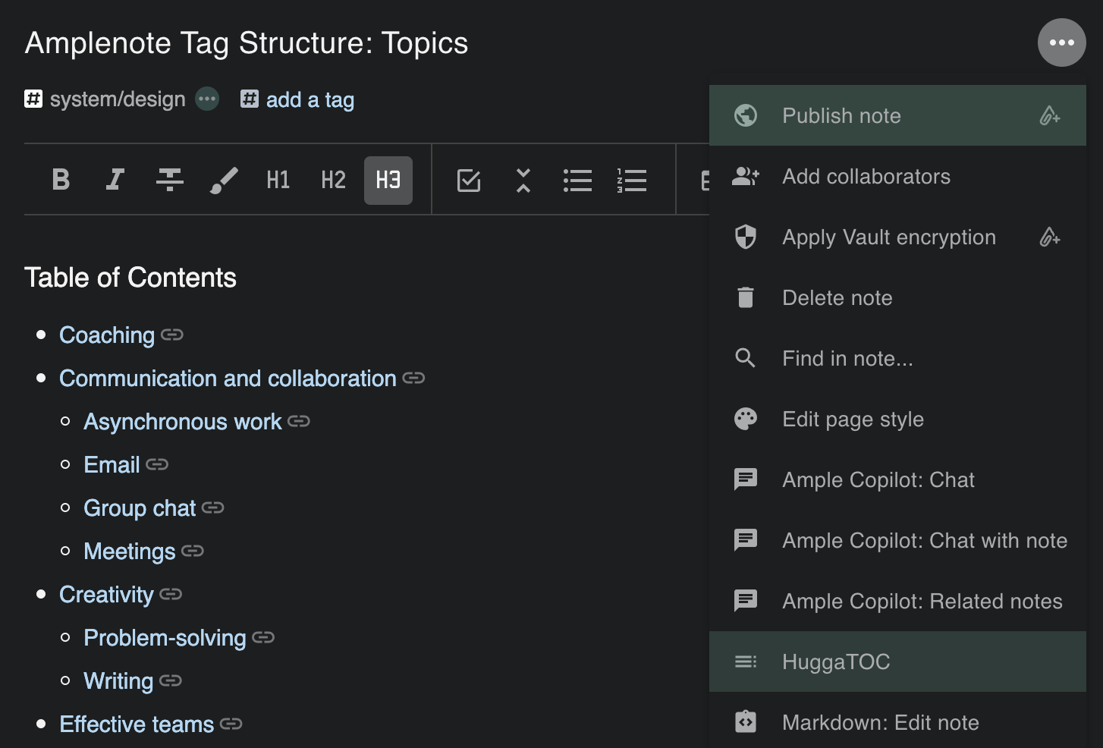Open options for system/design tag

pyautogui.click(x=207, y=99)
